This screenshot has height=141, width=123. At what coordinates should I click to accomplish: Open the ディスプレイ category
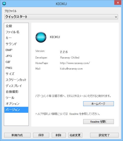[x=16, y=86]
